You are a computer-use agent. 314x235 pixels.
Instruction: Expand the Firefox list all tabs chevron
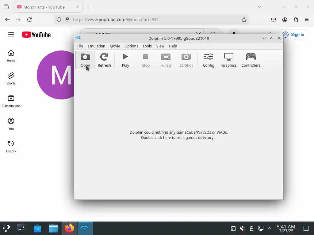point(259,7)
